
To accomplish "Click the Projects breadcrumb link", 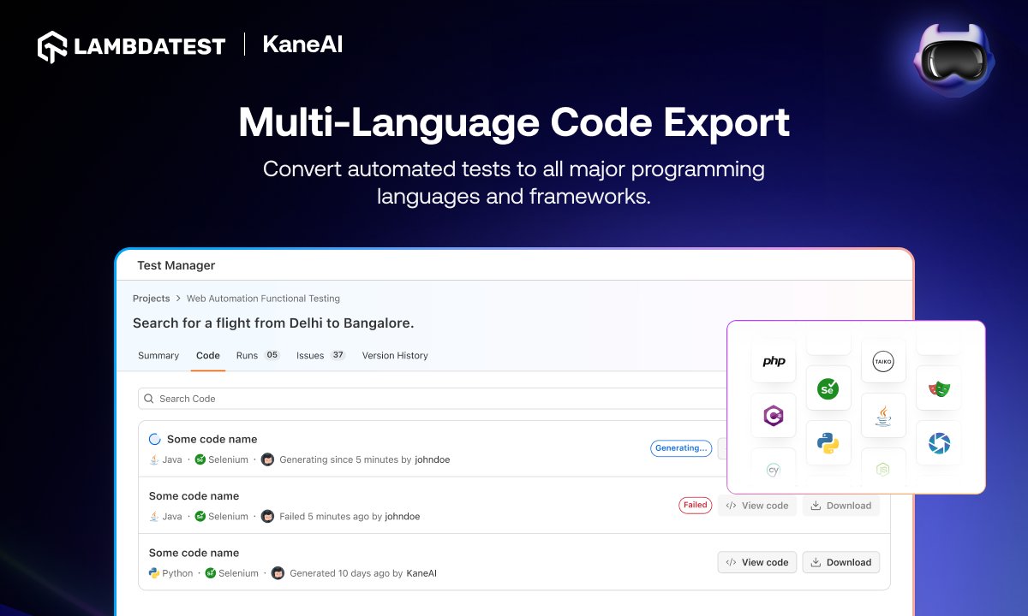I will point(152,299).
